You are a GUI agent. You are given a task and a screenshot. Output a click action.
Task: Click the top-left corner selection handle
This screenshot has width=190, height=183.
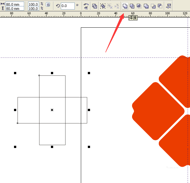[15, 73]
